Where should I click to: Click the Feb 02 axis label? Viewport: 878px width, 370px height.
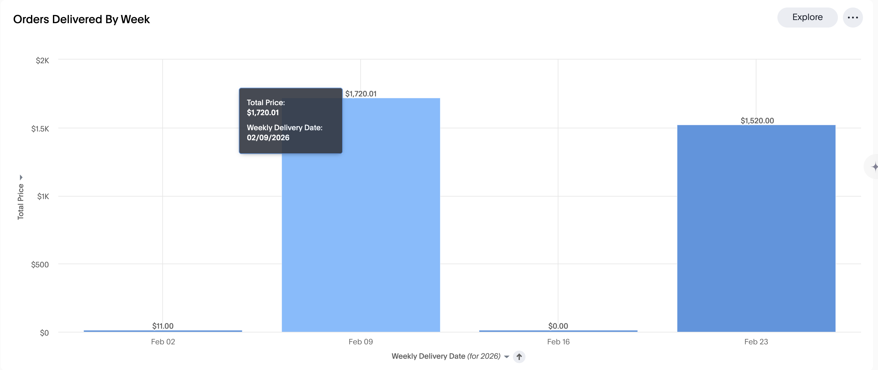tap(163, 342)
